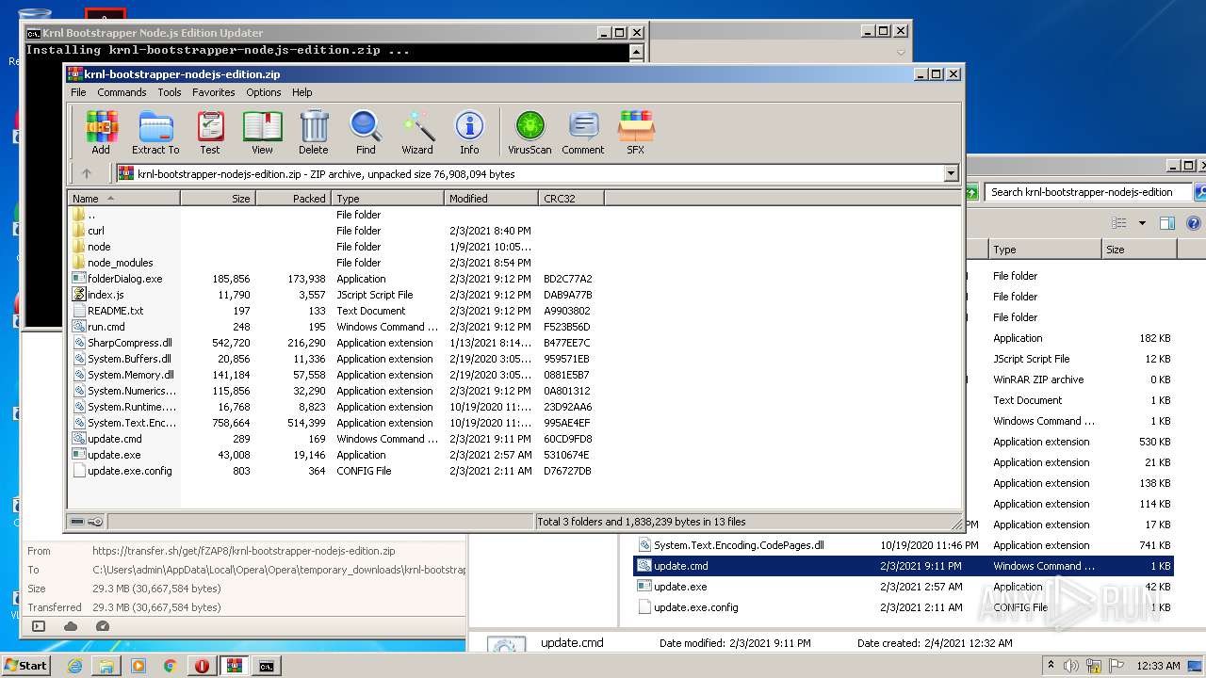Toggle the Explorer preview pane icon

point(1167,223)
